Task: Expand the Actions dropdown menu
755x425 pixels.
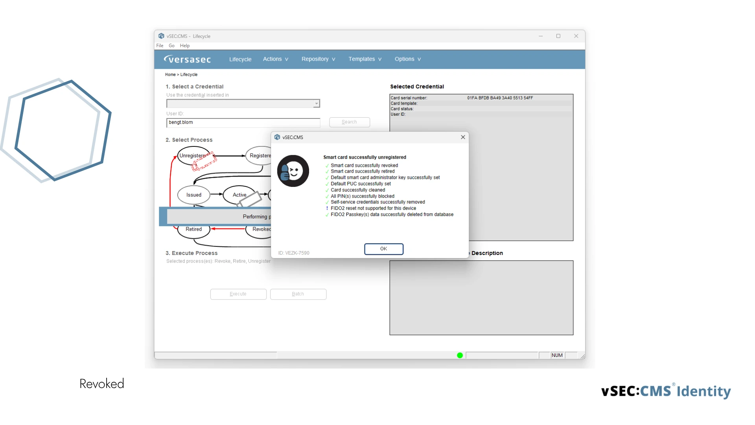Action: [x=276, y=59]
